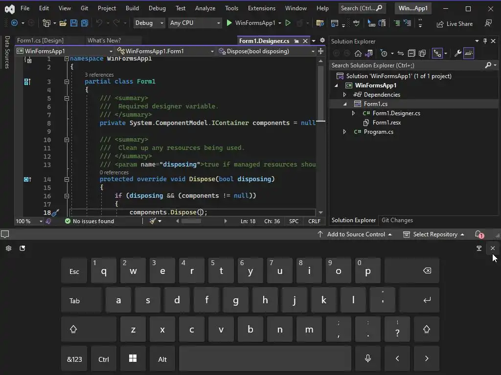
Task: Click the Collapse All icon in Solution Explorer
Action: 411,53
